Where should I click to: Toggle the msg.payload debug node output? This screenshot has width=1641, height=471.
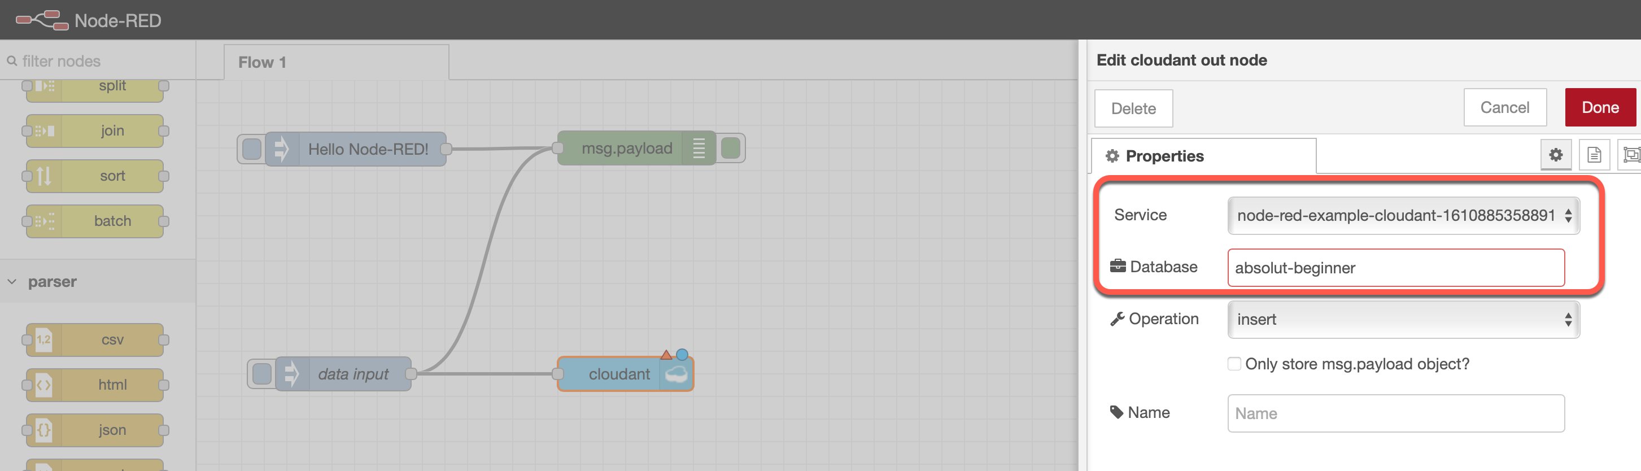[731, 149]
